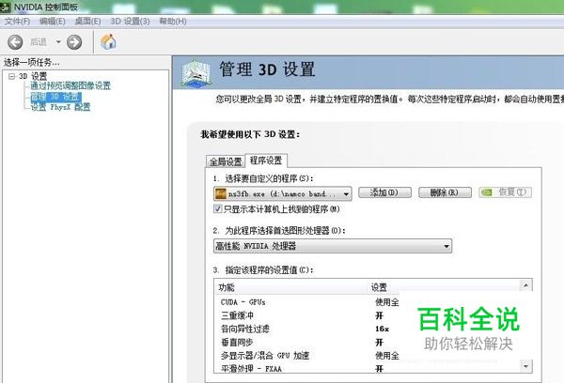The image size is (564, 383).
Task: Click the ns3fb.exe program icon
Action: click(x=220, y=193)
